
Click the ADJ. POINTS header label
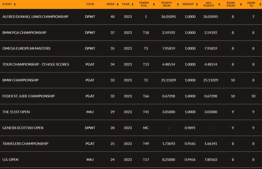[209, 4]
